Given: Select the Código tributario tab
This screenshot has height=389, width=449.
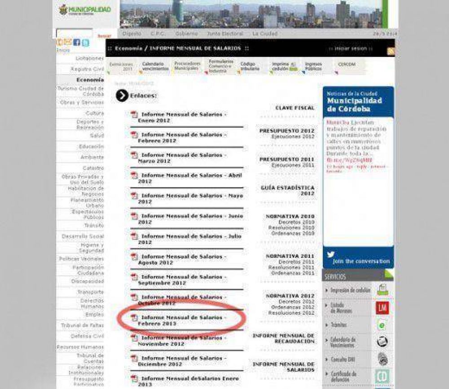Looking at the screenshot, I should pos(250,66).
